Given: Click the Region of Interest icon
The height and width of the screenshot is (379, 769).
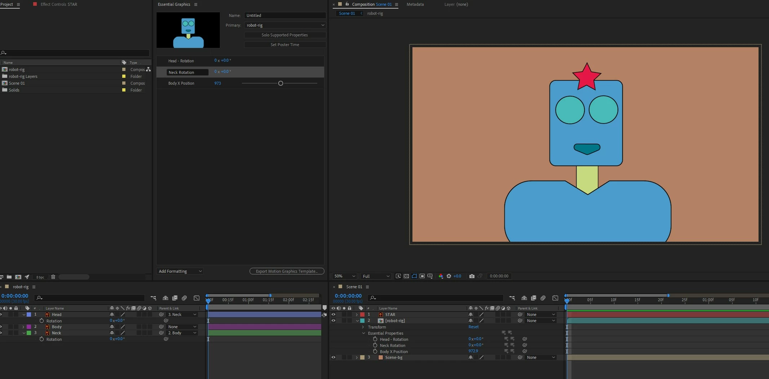Looking at the screenshot, I should point(422,276).
